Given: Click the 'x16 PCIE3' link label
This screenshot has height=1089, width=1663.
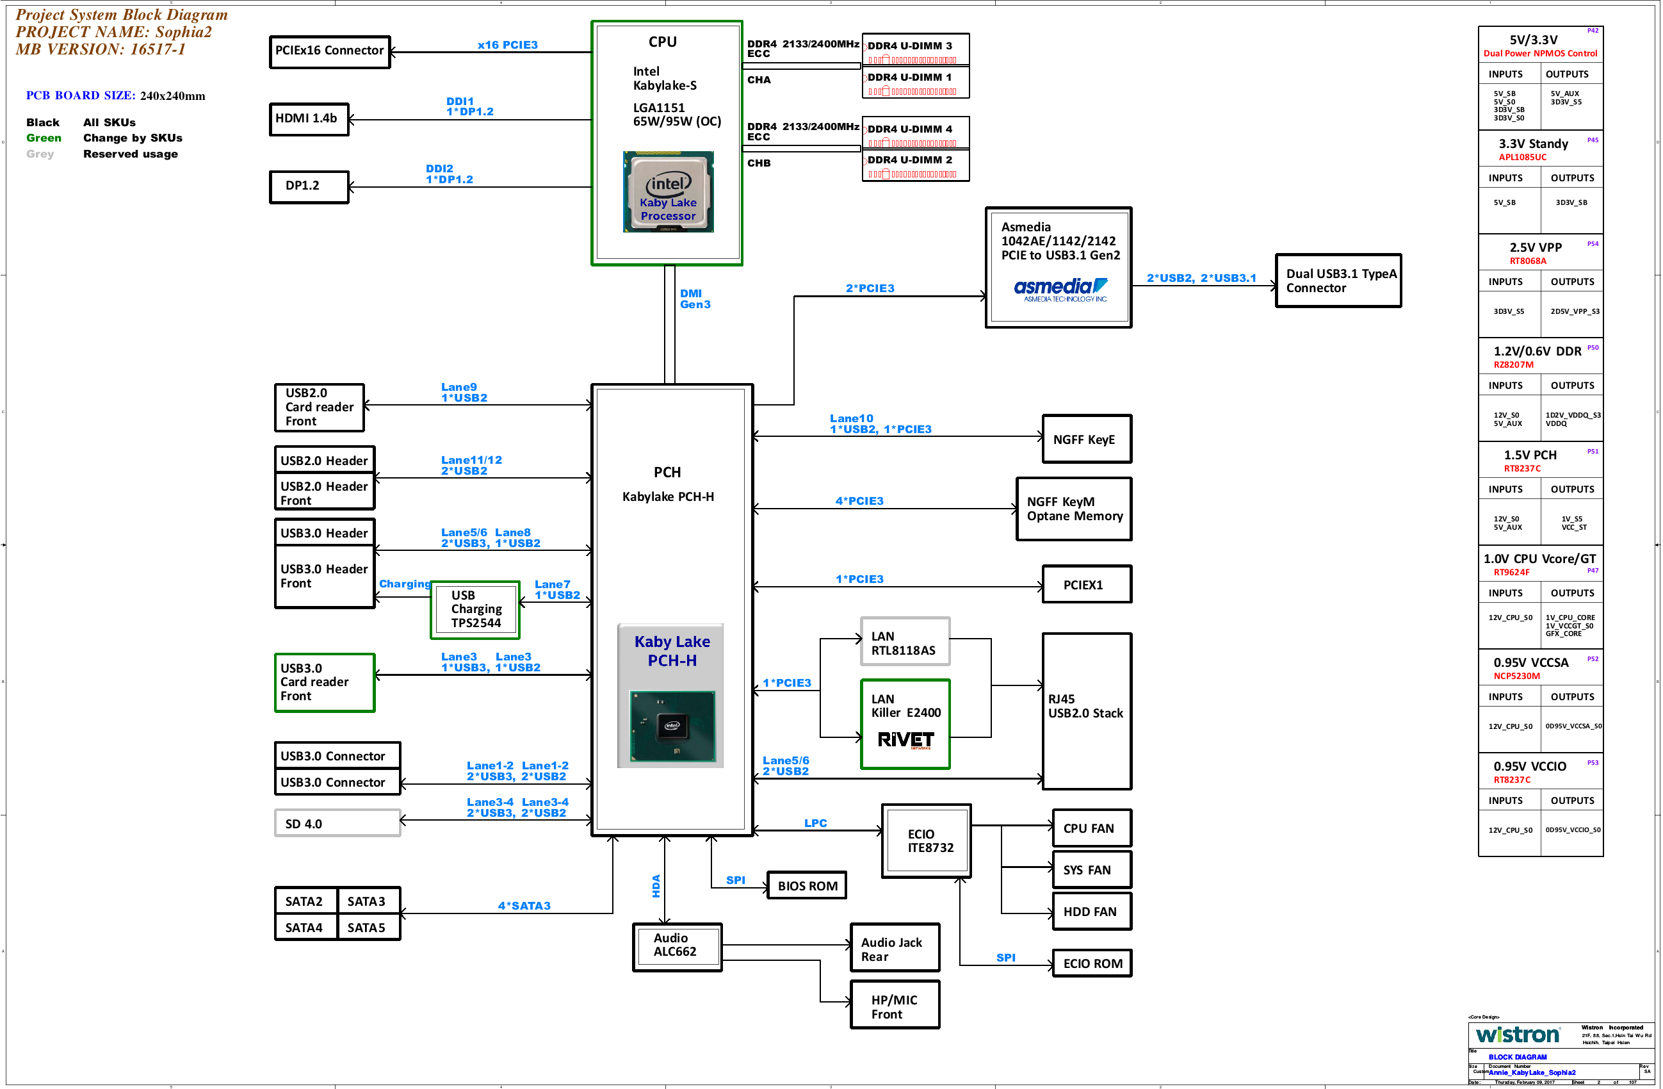Looking at the screenshot, I should [x=507, y=45].
